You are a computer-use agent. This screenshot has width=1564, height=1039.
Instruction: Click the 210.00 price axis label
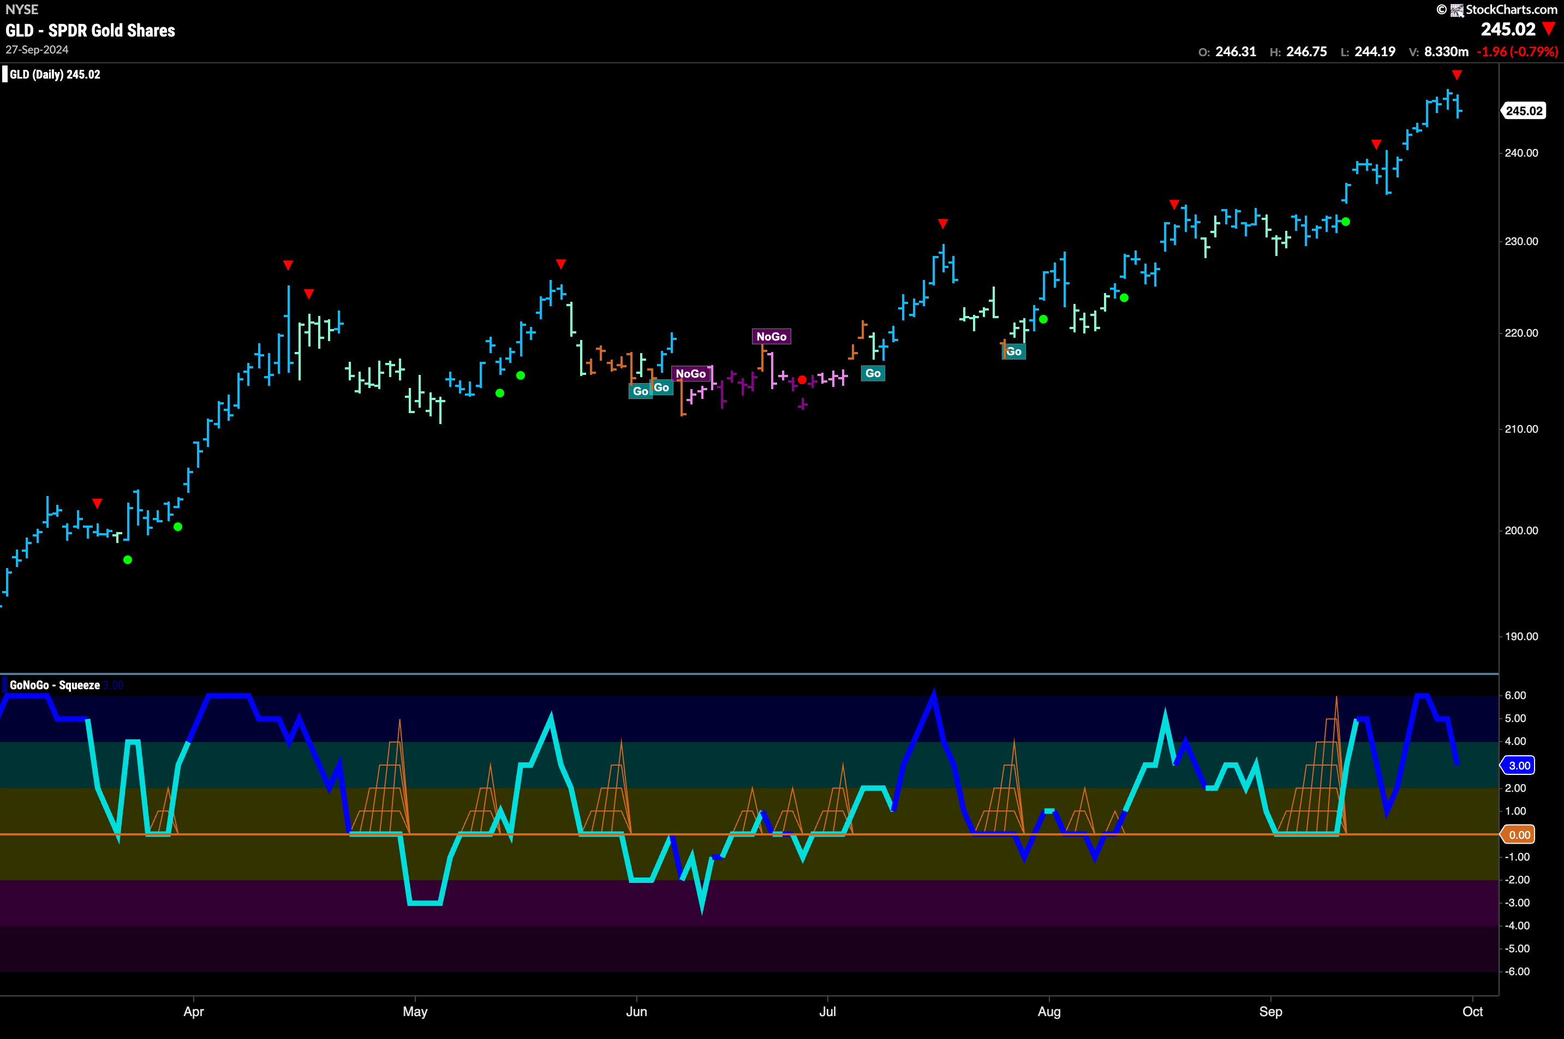pos(1521,429)
